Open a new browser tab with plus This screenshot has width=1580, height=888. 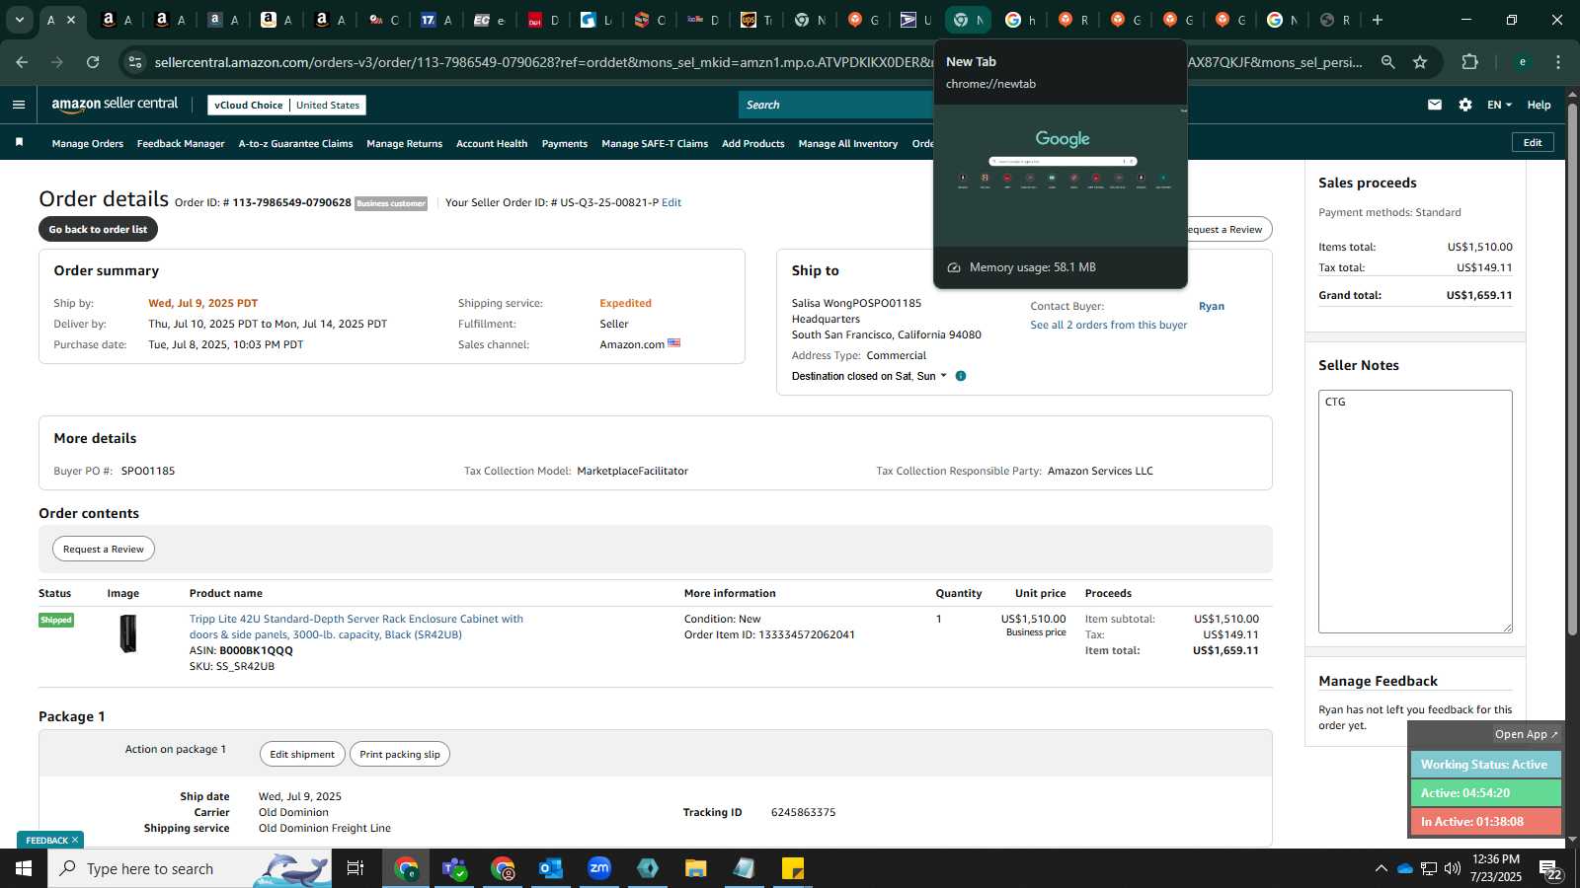click(1378, 20)
